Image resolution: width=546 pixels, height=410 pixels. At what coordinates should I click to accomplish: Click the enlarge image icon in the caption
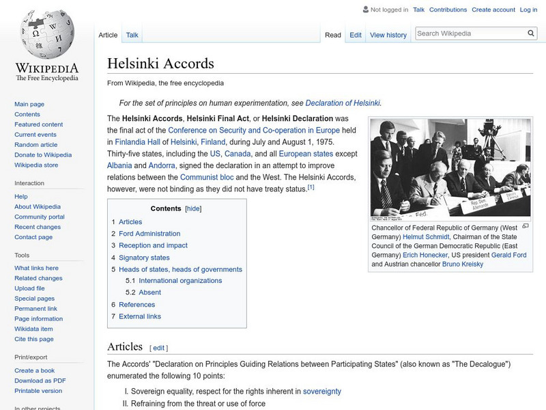coord(526,226)
